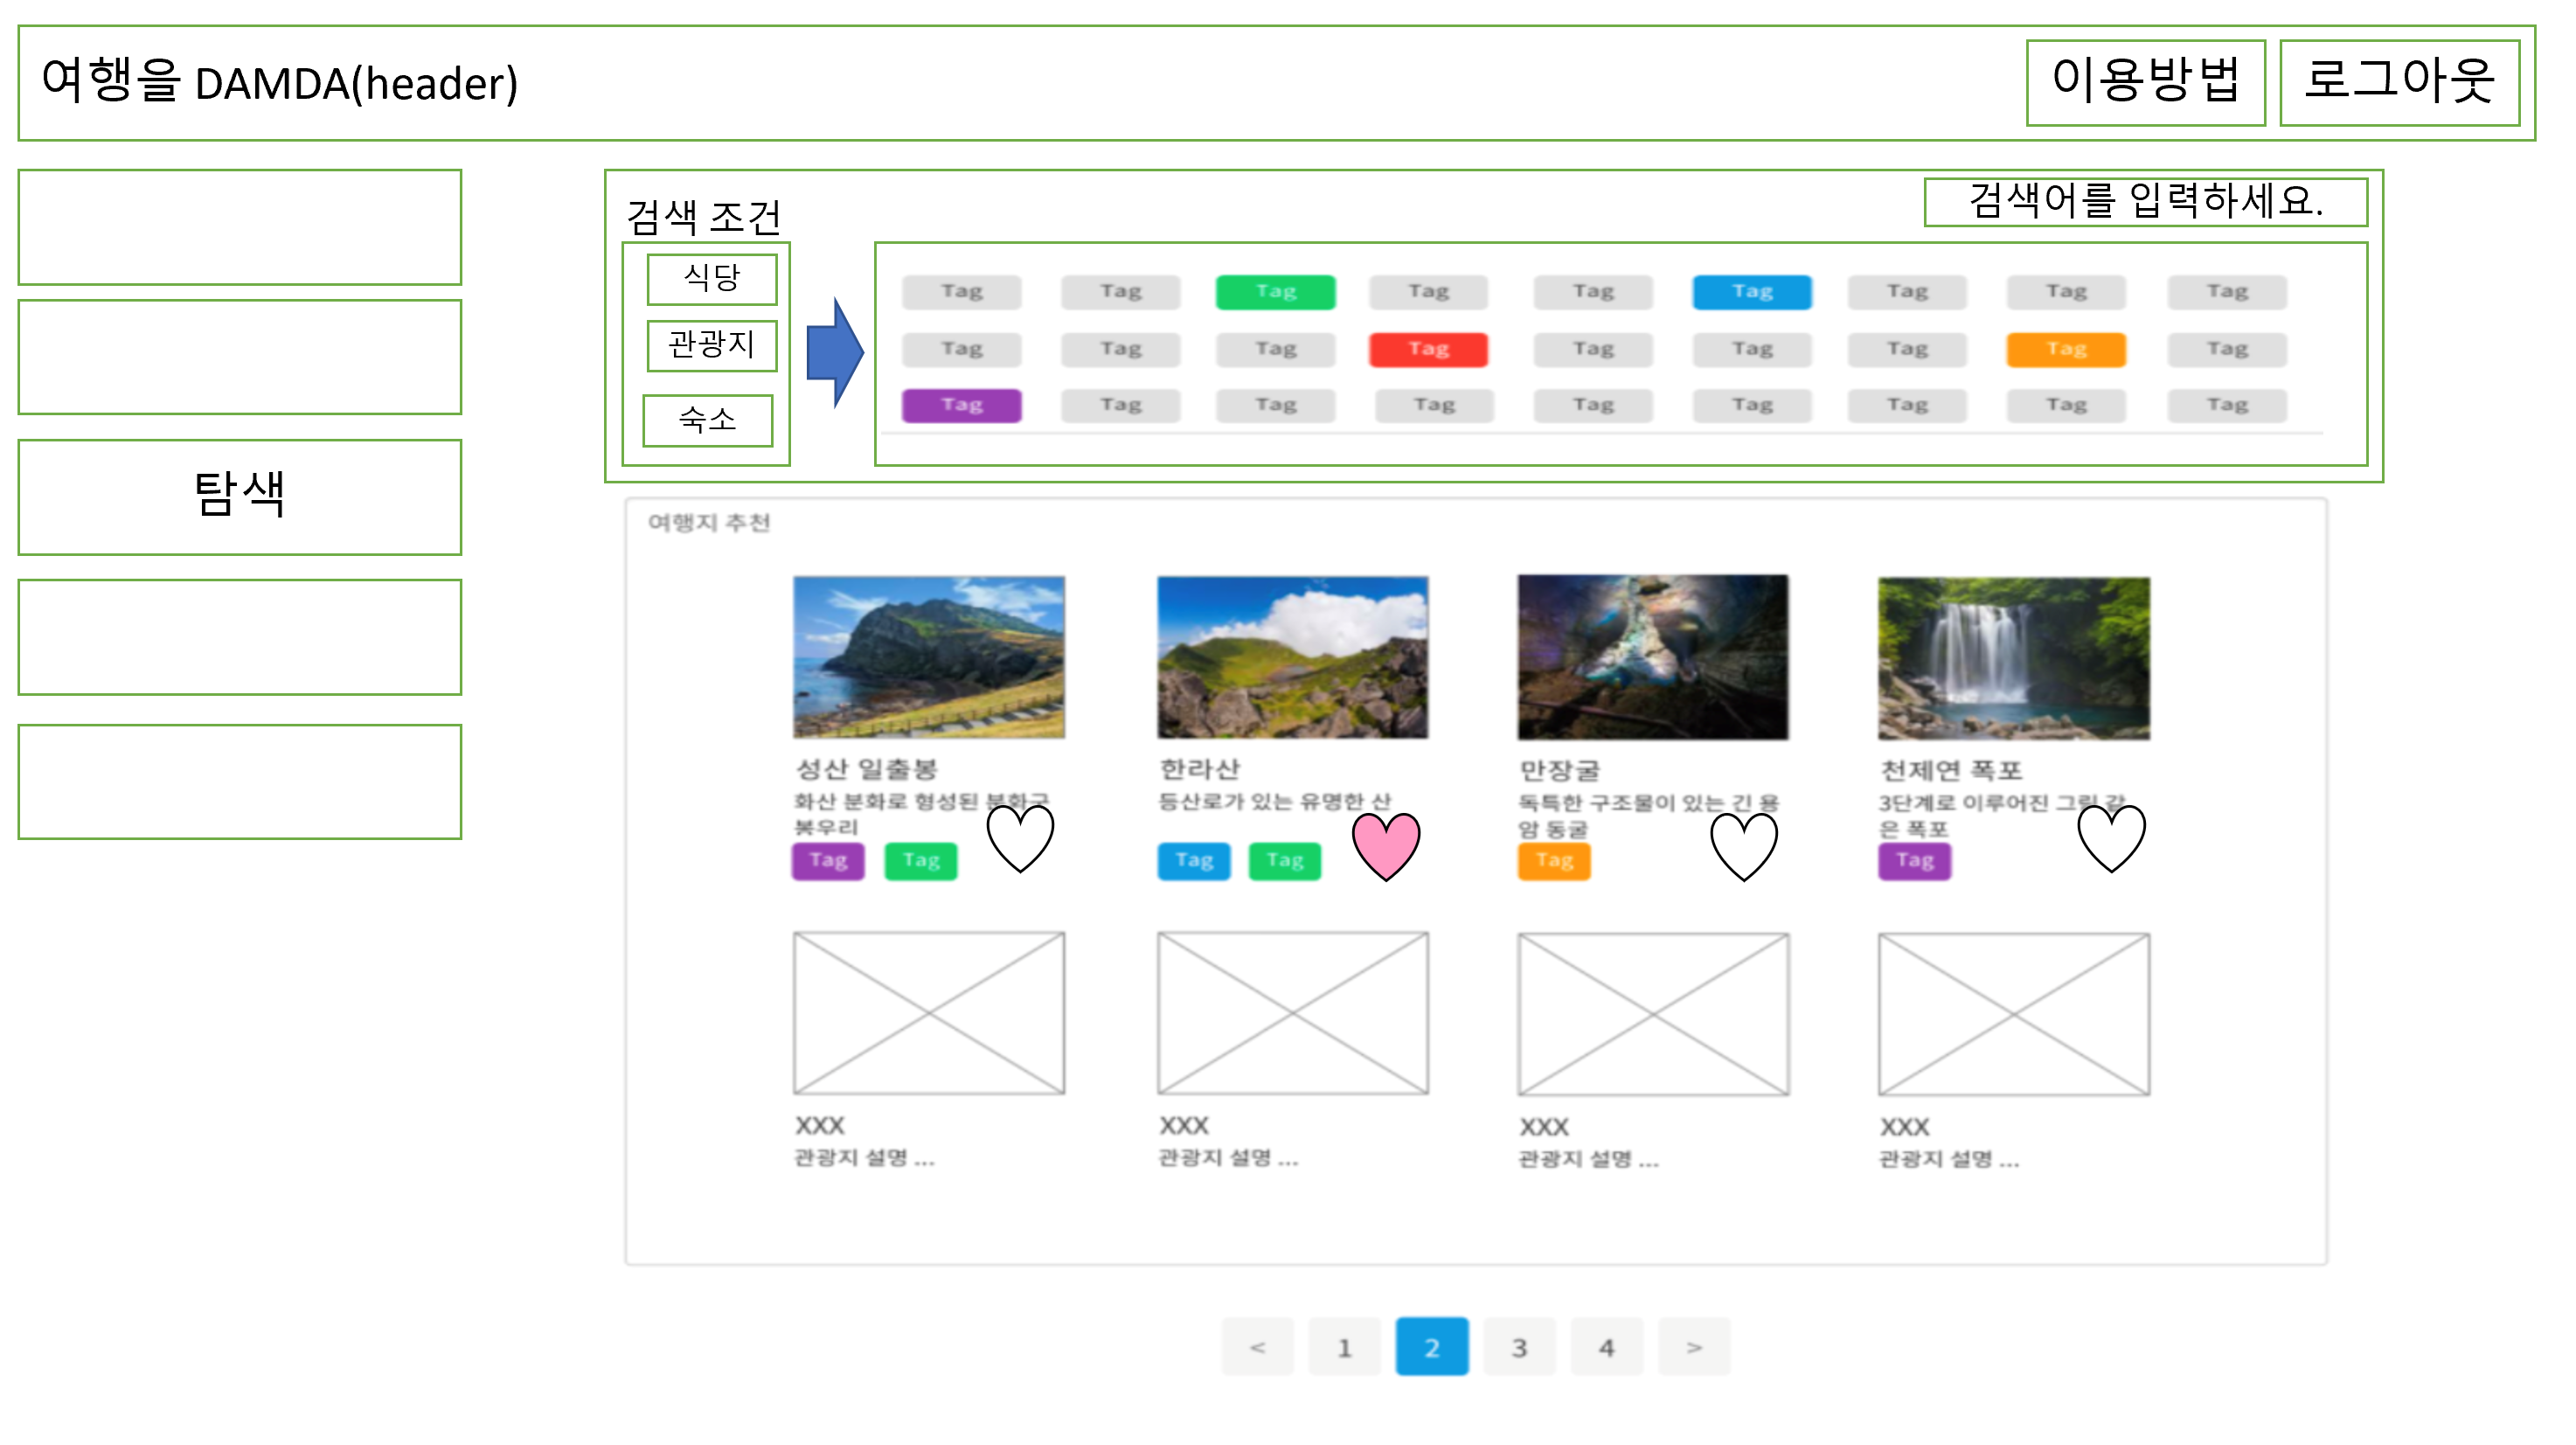
Task: Click heart icon on 만장굴 card
Action: (1743, 845)
